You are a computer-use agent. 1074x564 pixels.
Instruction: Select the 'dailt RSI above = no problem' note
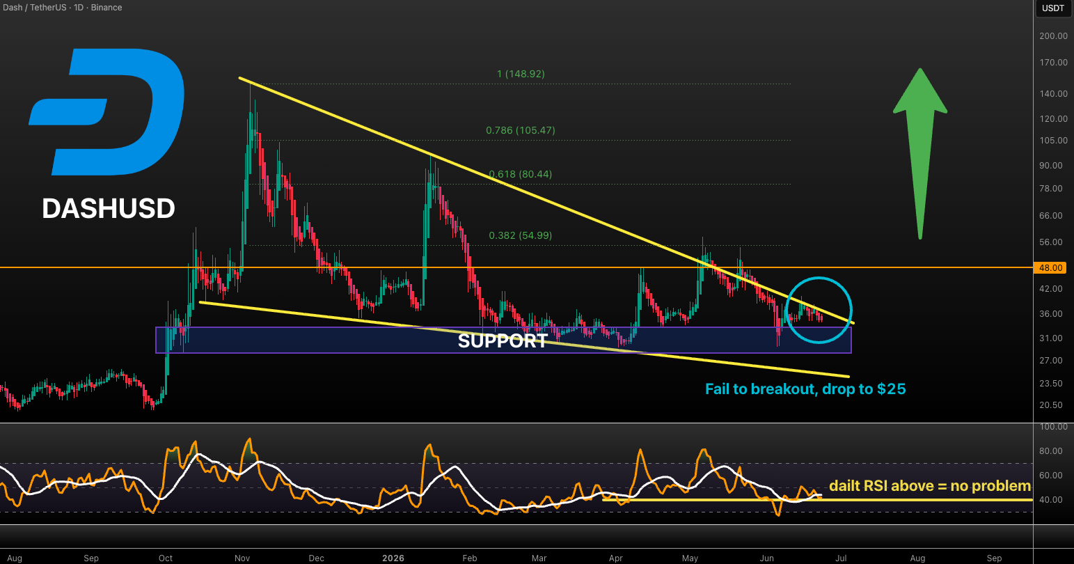[x=930, y=486]
